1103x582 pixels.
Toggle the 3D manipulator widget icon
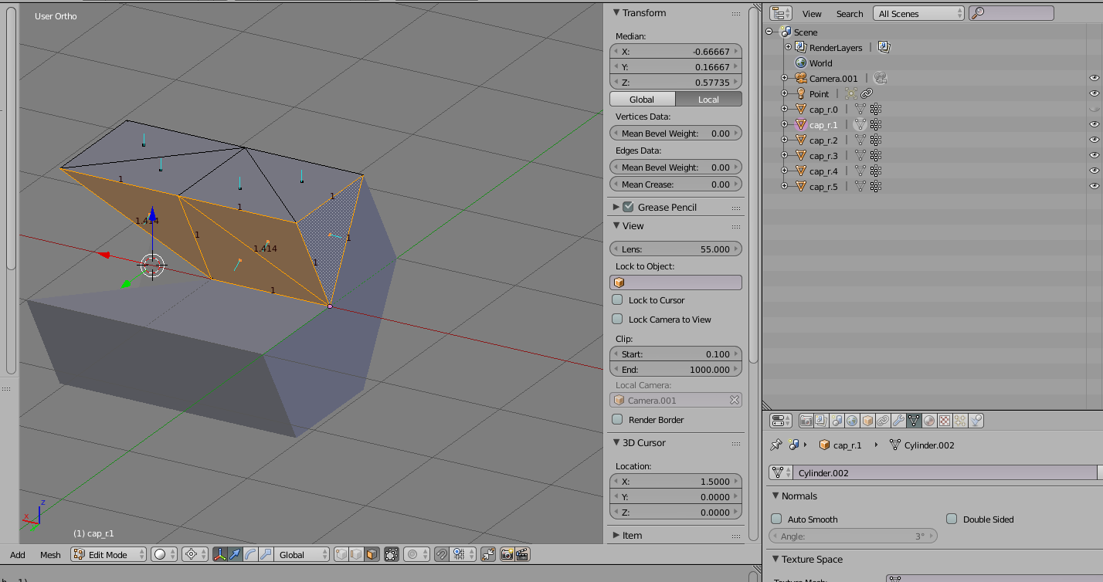[x=220, y=554]
